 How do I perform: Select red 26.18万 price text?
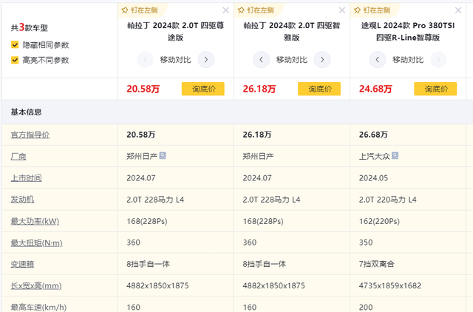click(259, 89)
